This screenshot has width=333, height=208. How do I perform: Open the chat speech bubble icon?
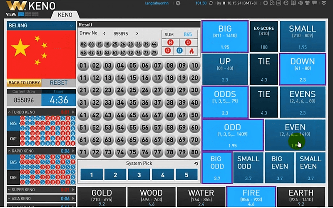[314, 3]
